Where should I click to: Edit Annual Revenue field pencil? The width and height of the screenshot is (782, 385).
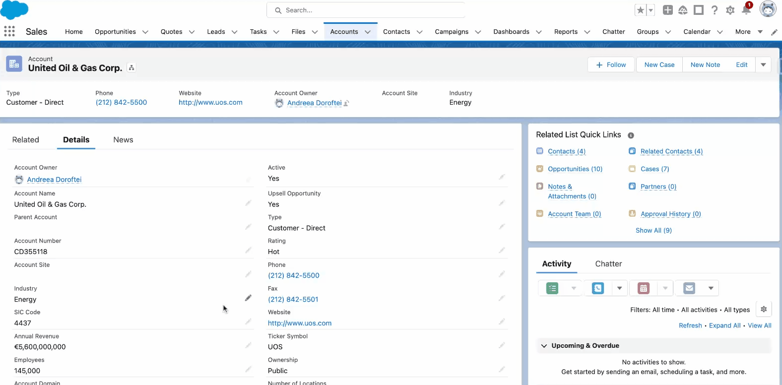coord(248,346)
